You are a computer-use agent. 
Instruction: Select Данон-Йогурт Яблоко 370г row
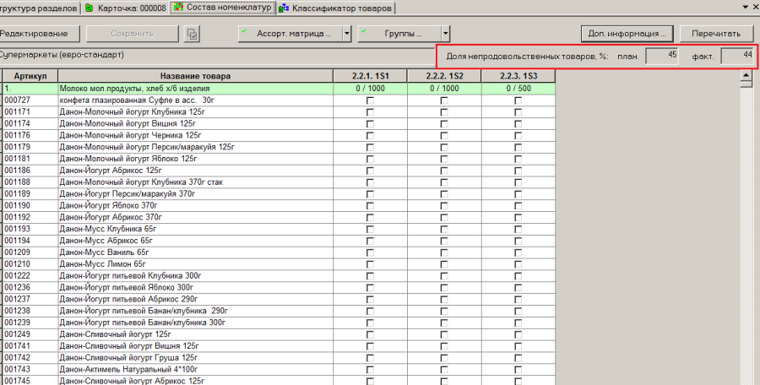point(279,206)
